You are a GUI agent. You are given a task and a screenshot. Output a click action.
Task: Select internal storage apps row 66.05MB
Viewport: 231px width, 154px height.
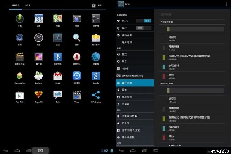[x=192, y=57]
